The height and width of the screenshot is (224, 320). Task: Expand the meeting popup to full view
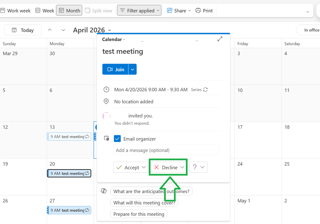coord(220,39)
